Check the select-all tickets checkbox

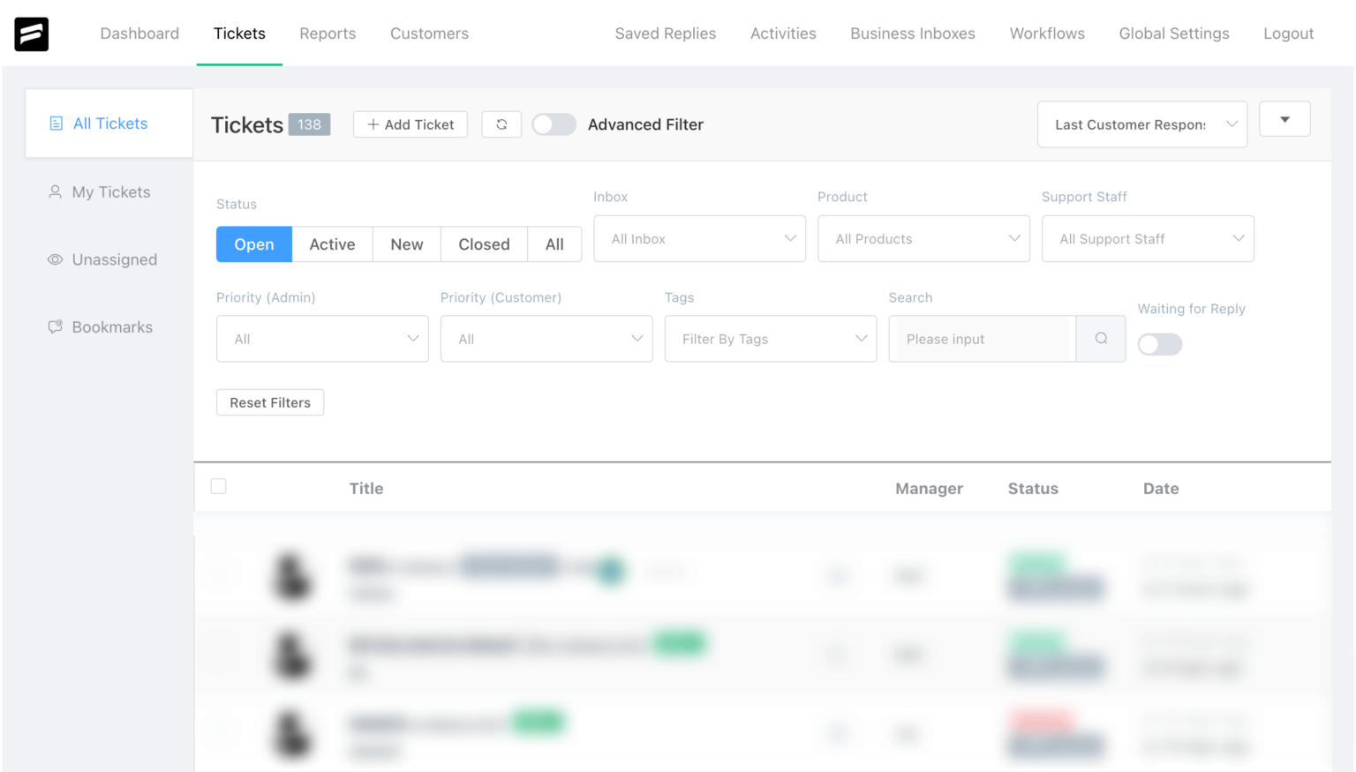click(x=218, y=486)
